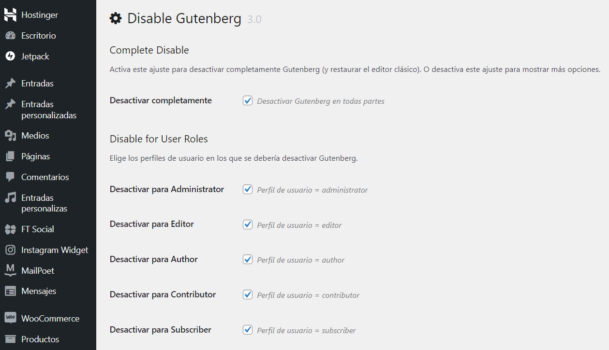Viewport: 609px width, 350px height.
Task: Open the Comentarios speech bubble icon
Action: (10, 177)
